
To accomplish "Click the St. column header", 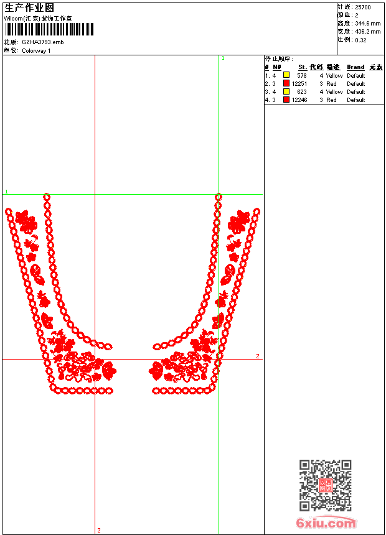I will [302, 67].
